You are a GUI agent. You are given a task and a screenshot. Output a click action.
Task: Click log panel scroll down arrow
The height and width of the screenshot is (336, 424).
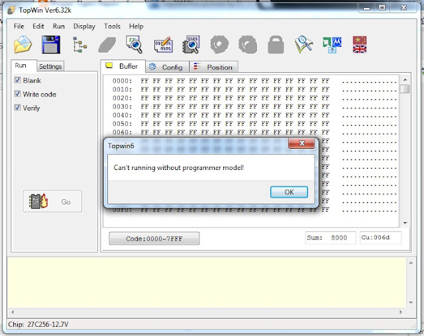click(411, 303)
